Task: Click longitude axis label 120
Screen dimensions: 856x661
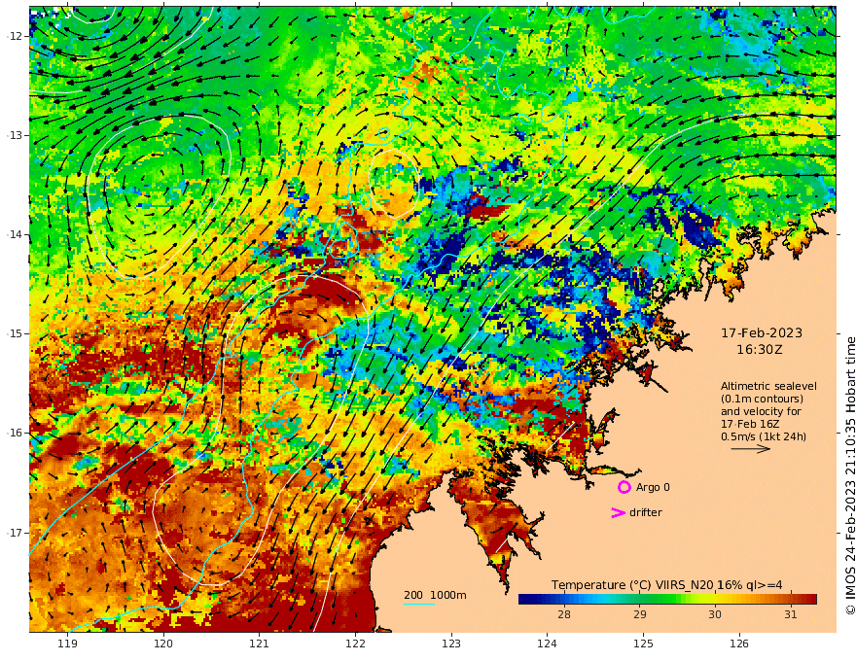Action: pyautogui.click(x=163, y=644)
